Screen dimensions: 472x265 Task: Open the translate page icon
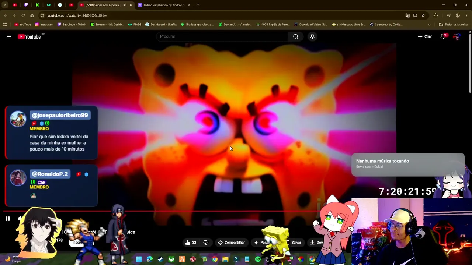[x=407, y=15]
